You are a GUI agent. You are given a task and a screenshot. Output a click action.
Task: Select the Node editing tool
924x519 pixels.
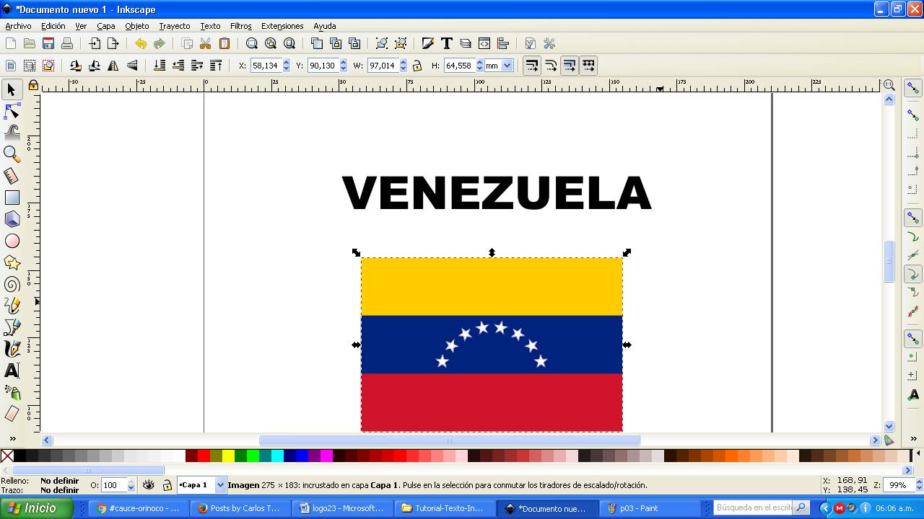[12, 111]
